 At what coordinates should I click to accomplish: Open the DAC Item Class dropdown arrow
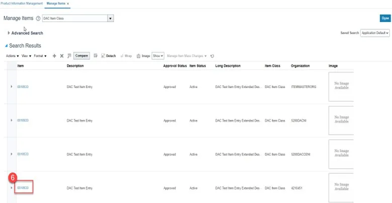[111, 18]
